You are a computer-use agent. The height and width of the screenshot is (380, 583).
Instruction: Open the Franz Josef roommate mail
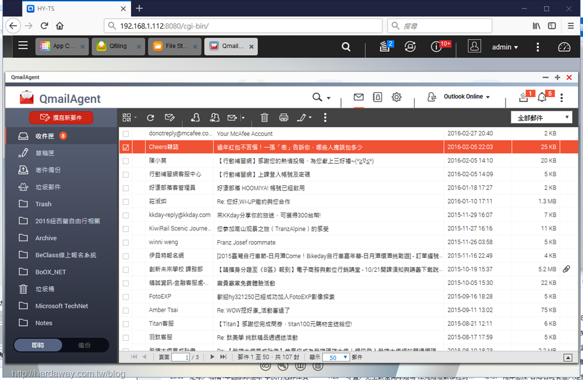(246, 242)
